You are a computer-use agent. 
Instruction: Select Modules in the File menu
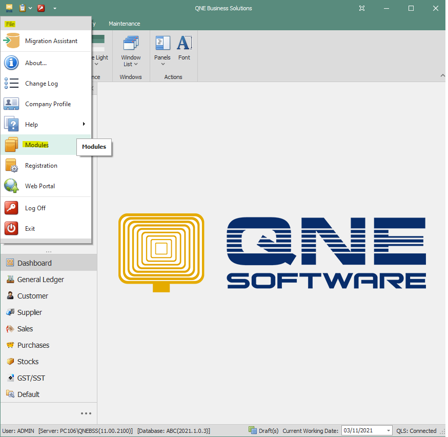(x=37, y=145)
